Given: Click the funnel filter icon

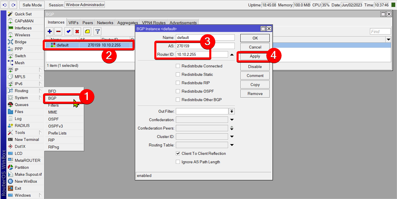Looking at the screenshot, I should tap(98, 31).
